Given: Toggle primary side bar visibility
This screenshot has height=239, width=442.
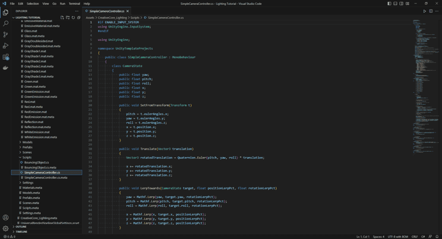Looking at the screenshot, I should click(389, 3).
